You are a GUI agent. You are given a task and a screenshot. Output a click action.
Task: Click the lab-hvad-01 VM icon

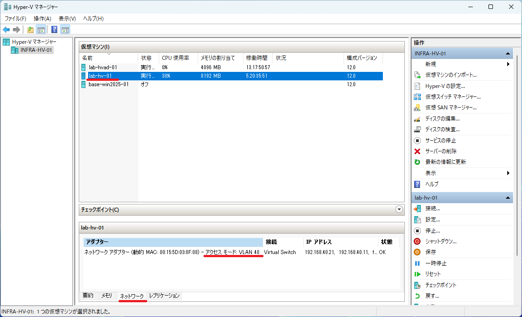click(84, 67)
